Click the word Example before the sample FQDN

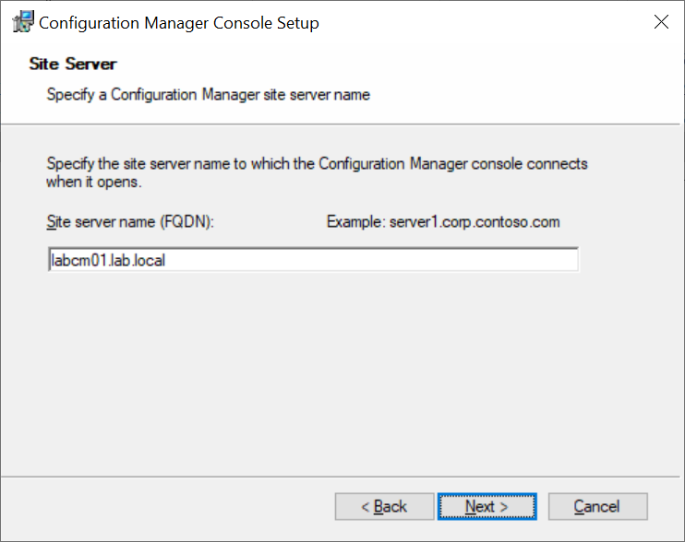coord(356,222)
